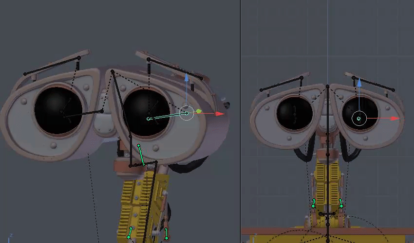Viewport: 414px width, 243px height.
Task: Select bottom-right green neck bone in left viewport
Action: coord(166,233)
